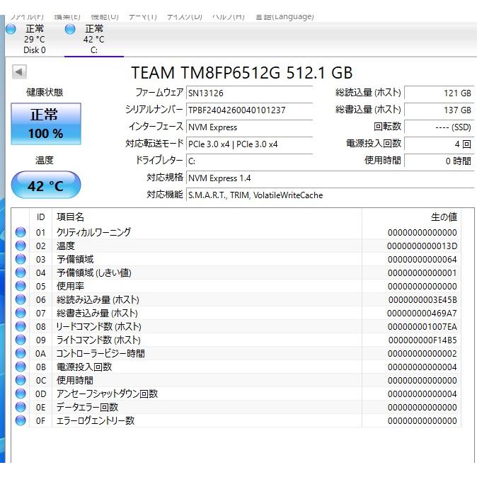Select the クリティカルワーニング row name
The image size is (477, 477).
(x=93, y=232)
